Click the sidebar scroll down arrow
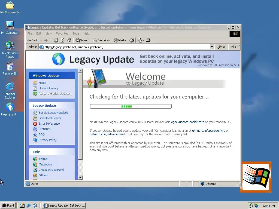This screenshot has width=279, height=209. click(x=80, y=177)
